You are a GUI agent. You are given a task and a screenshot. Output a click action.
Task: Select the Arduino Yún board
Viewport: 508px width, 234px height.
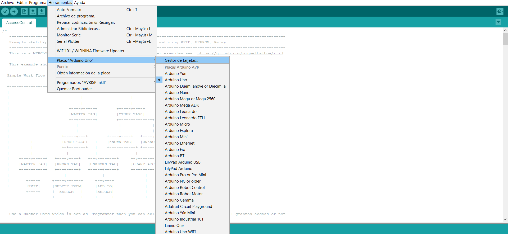[x=192, y=74]
